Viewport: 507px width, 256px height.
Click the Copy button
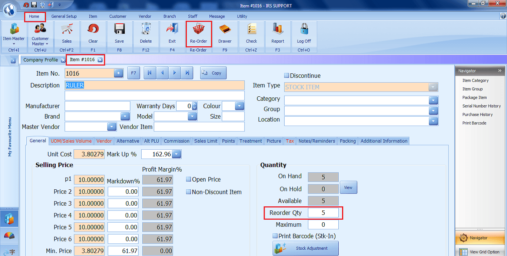click(x=213, y=73)
